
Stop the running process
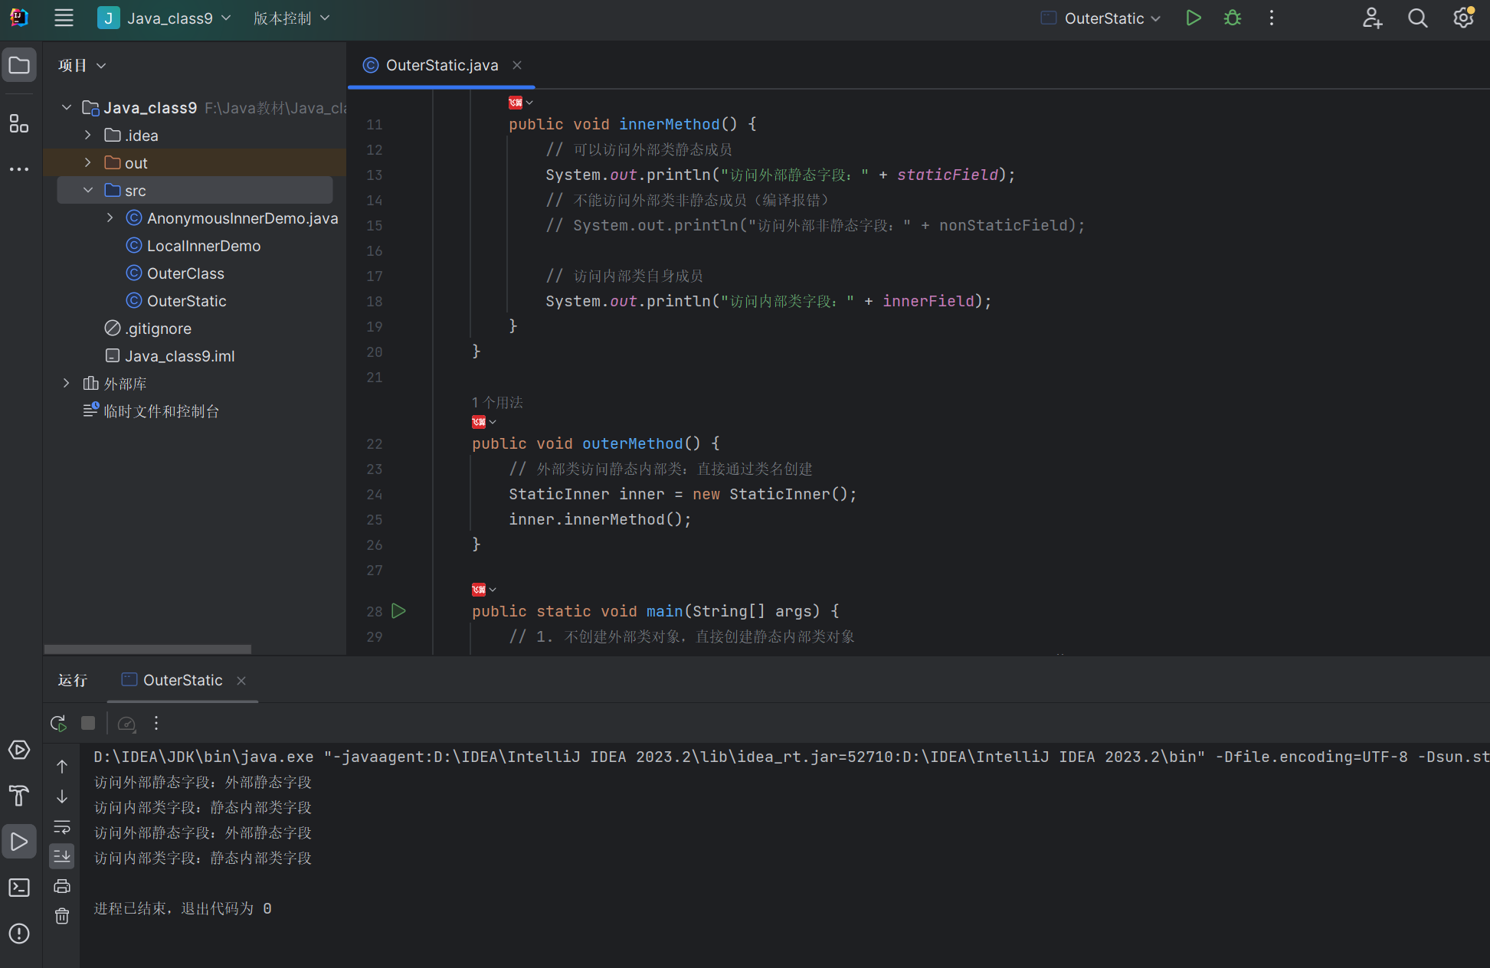point(88,723)
